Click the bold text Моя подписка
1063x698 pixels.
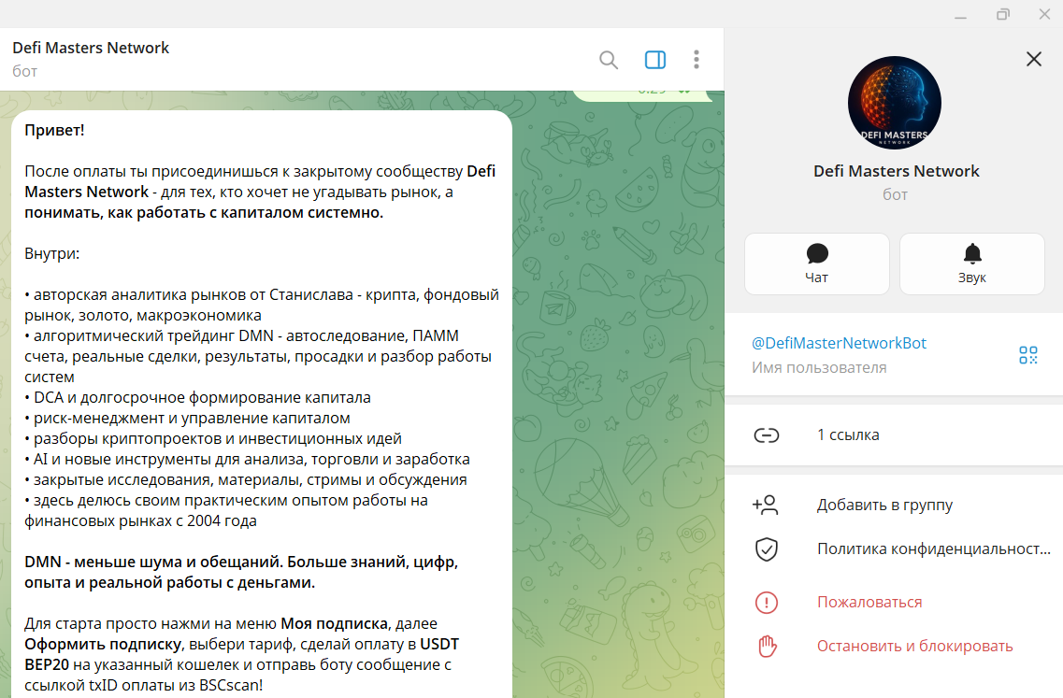334,623
